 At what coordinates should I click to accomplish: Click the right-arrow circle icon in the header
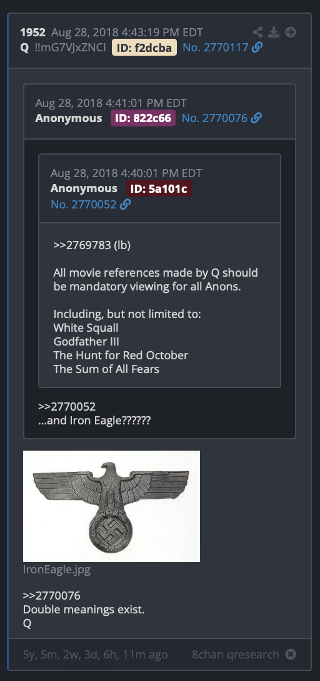pyautogui.click(x=291, y=32)
